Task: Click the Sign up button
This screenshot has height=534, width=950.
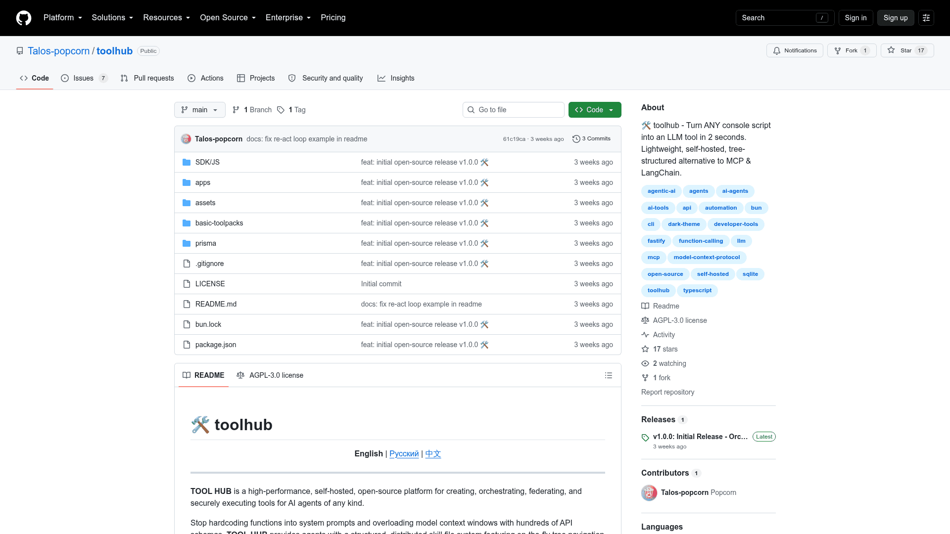Action: point(896,18)
